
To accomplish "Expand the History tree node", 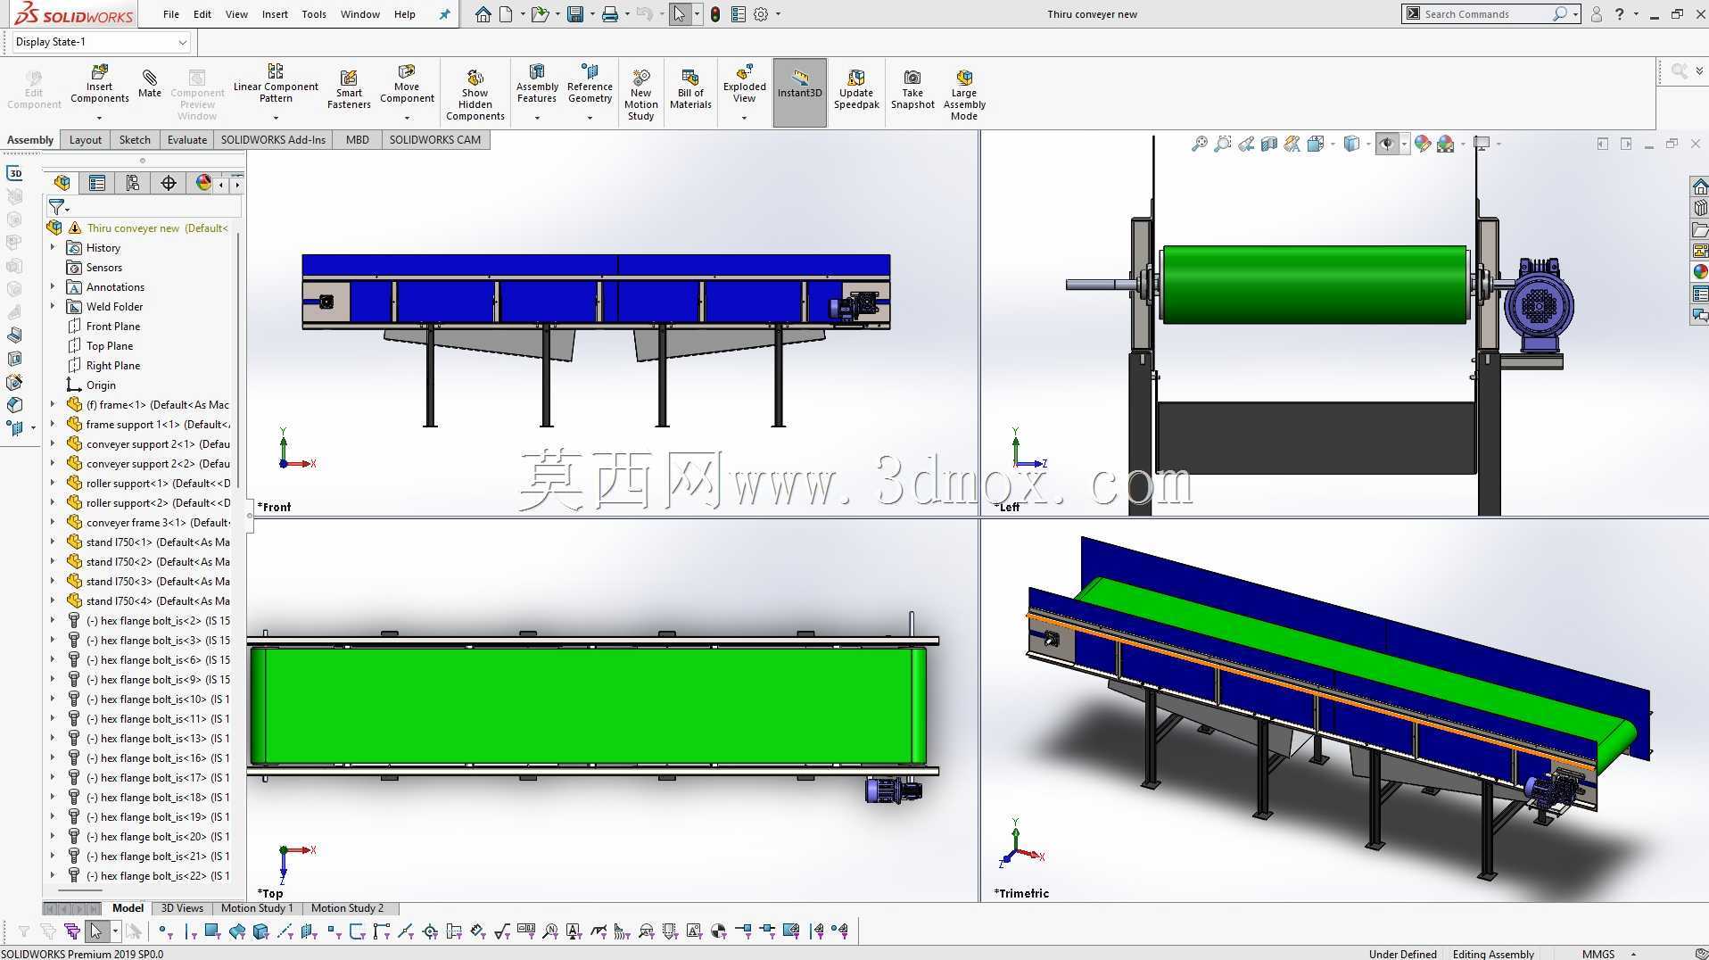I will tap(53, 247).
